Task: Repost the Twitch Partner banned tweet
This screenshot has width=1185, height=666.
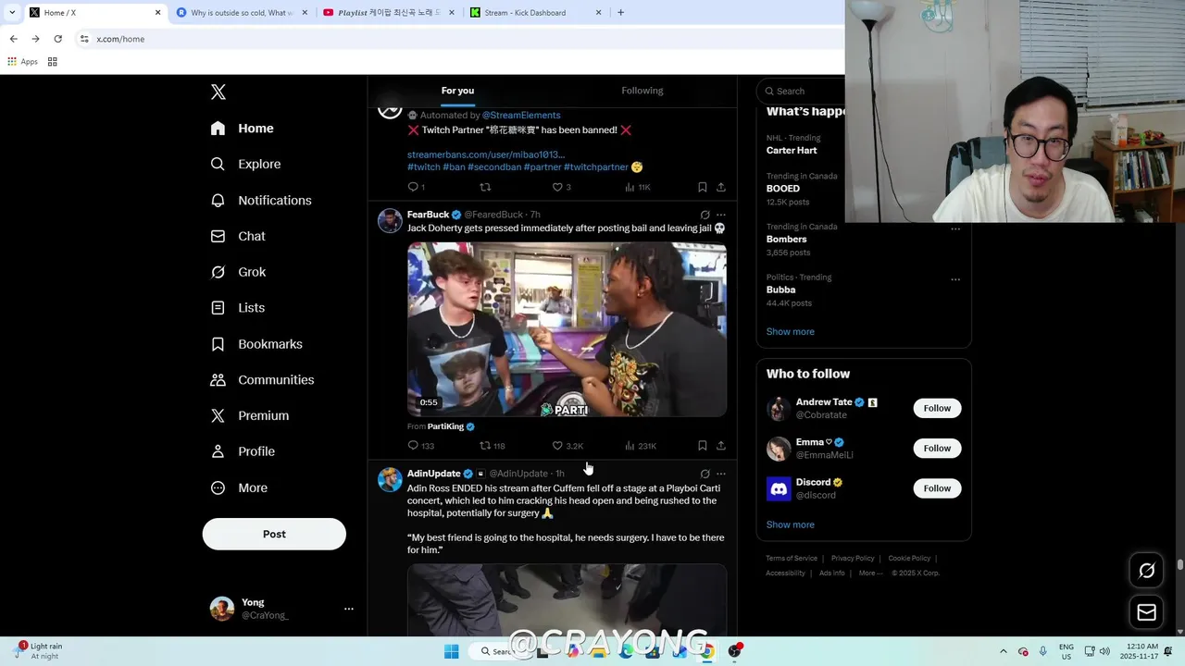Action: point(485,187)
